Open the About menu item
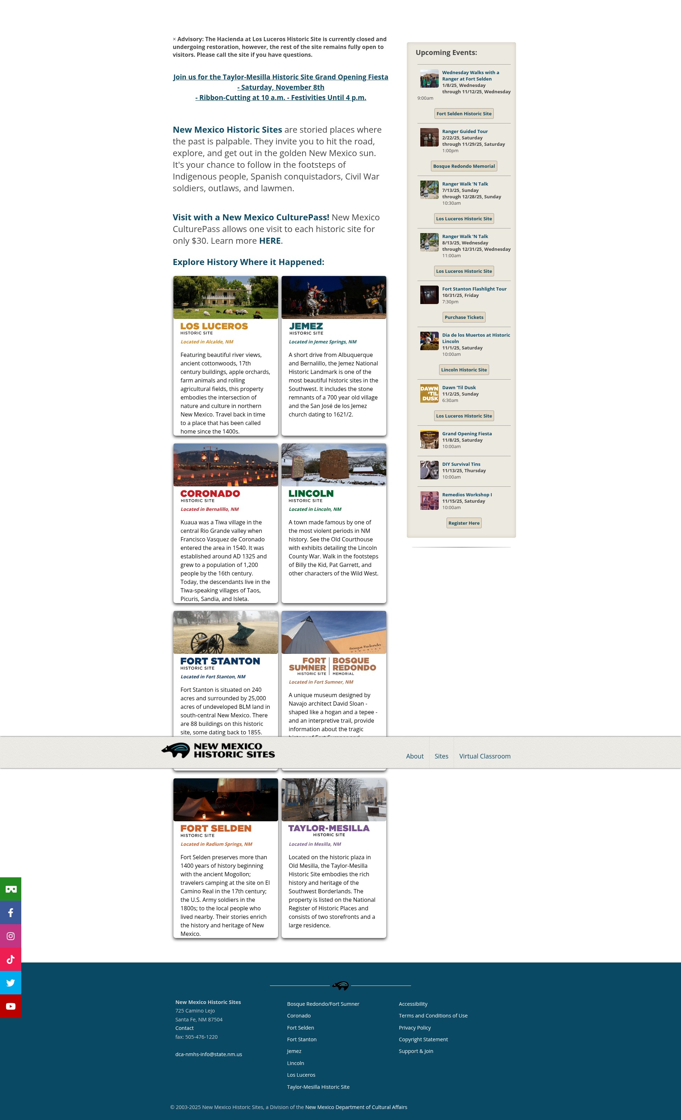 pos(414,756)
